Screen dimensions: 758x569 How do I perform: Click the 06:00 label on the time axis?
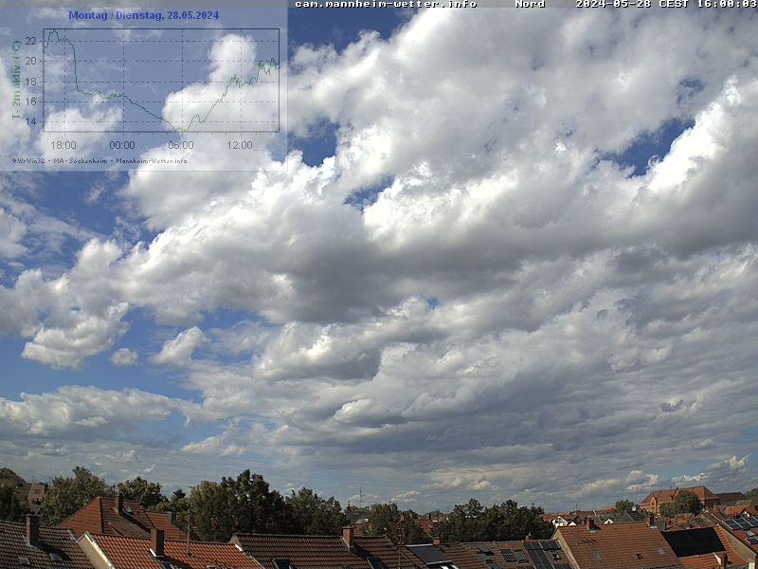tap(180, 145)
